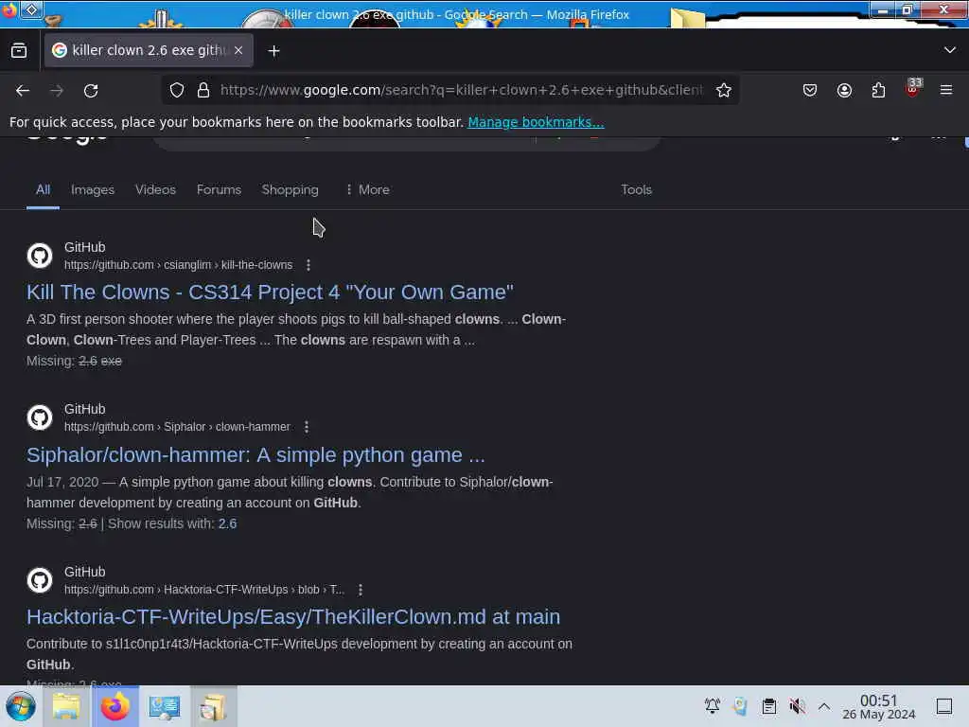The width and height of the screenshot is (969, 727).
Task: Open the Firefox View button left of tabs
Action: [19, 51]
